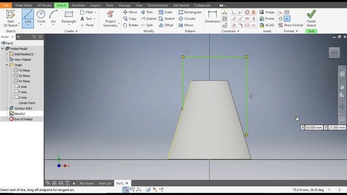Image resolution: width=347 pixels, height=195 pixels.
Task: Open the Constrain panel dropdown
Action: click(230, 31)
